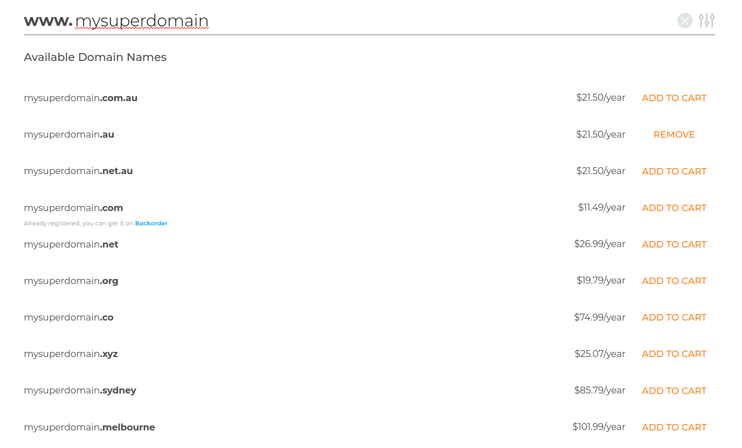Add mysuperdomain.com to cart
The height and width of the screenshot is (448, 742).
[x=674, y=208]
